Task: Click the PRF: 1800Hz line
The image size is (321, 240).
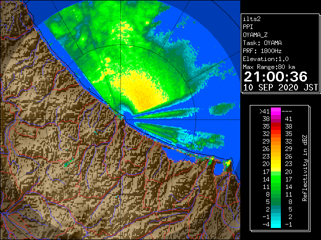Action: [x=262, y=51]
